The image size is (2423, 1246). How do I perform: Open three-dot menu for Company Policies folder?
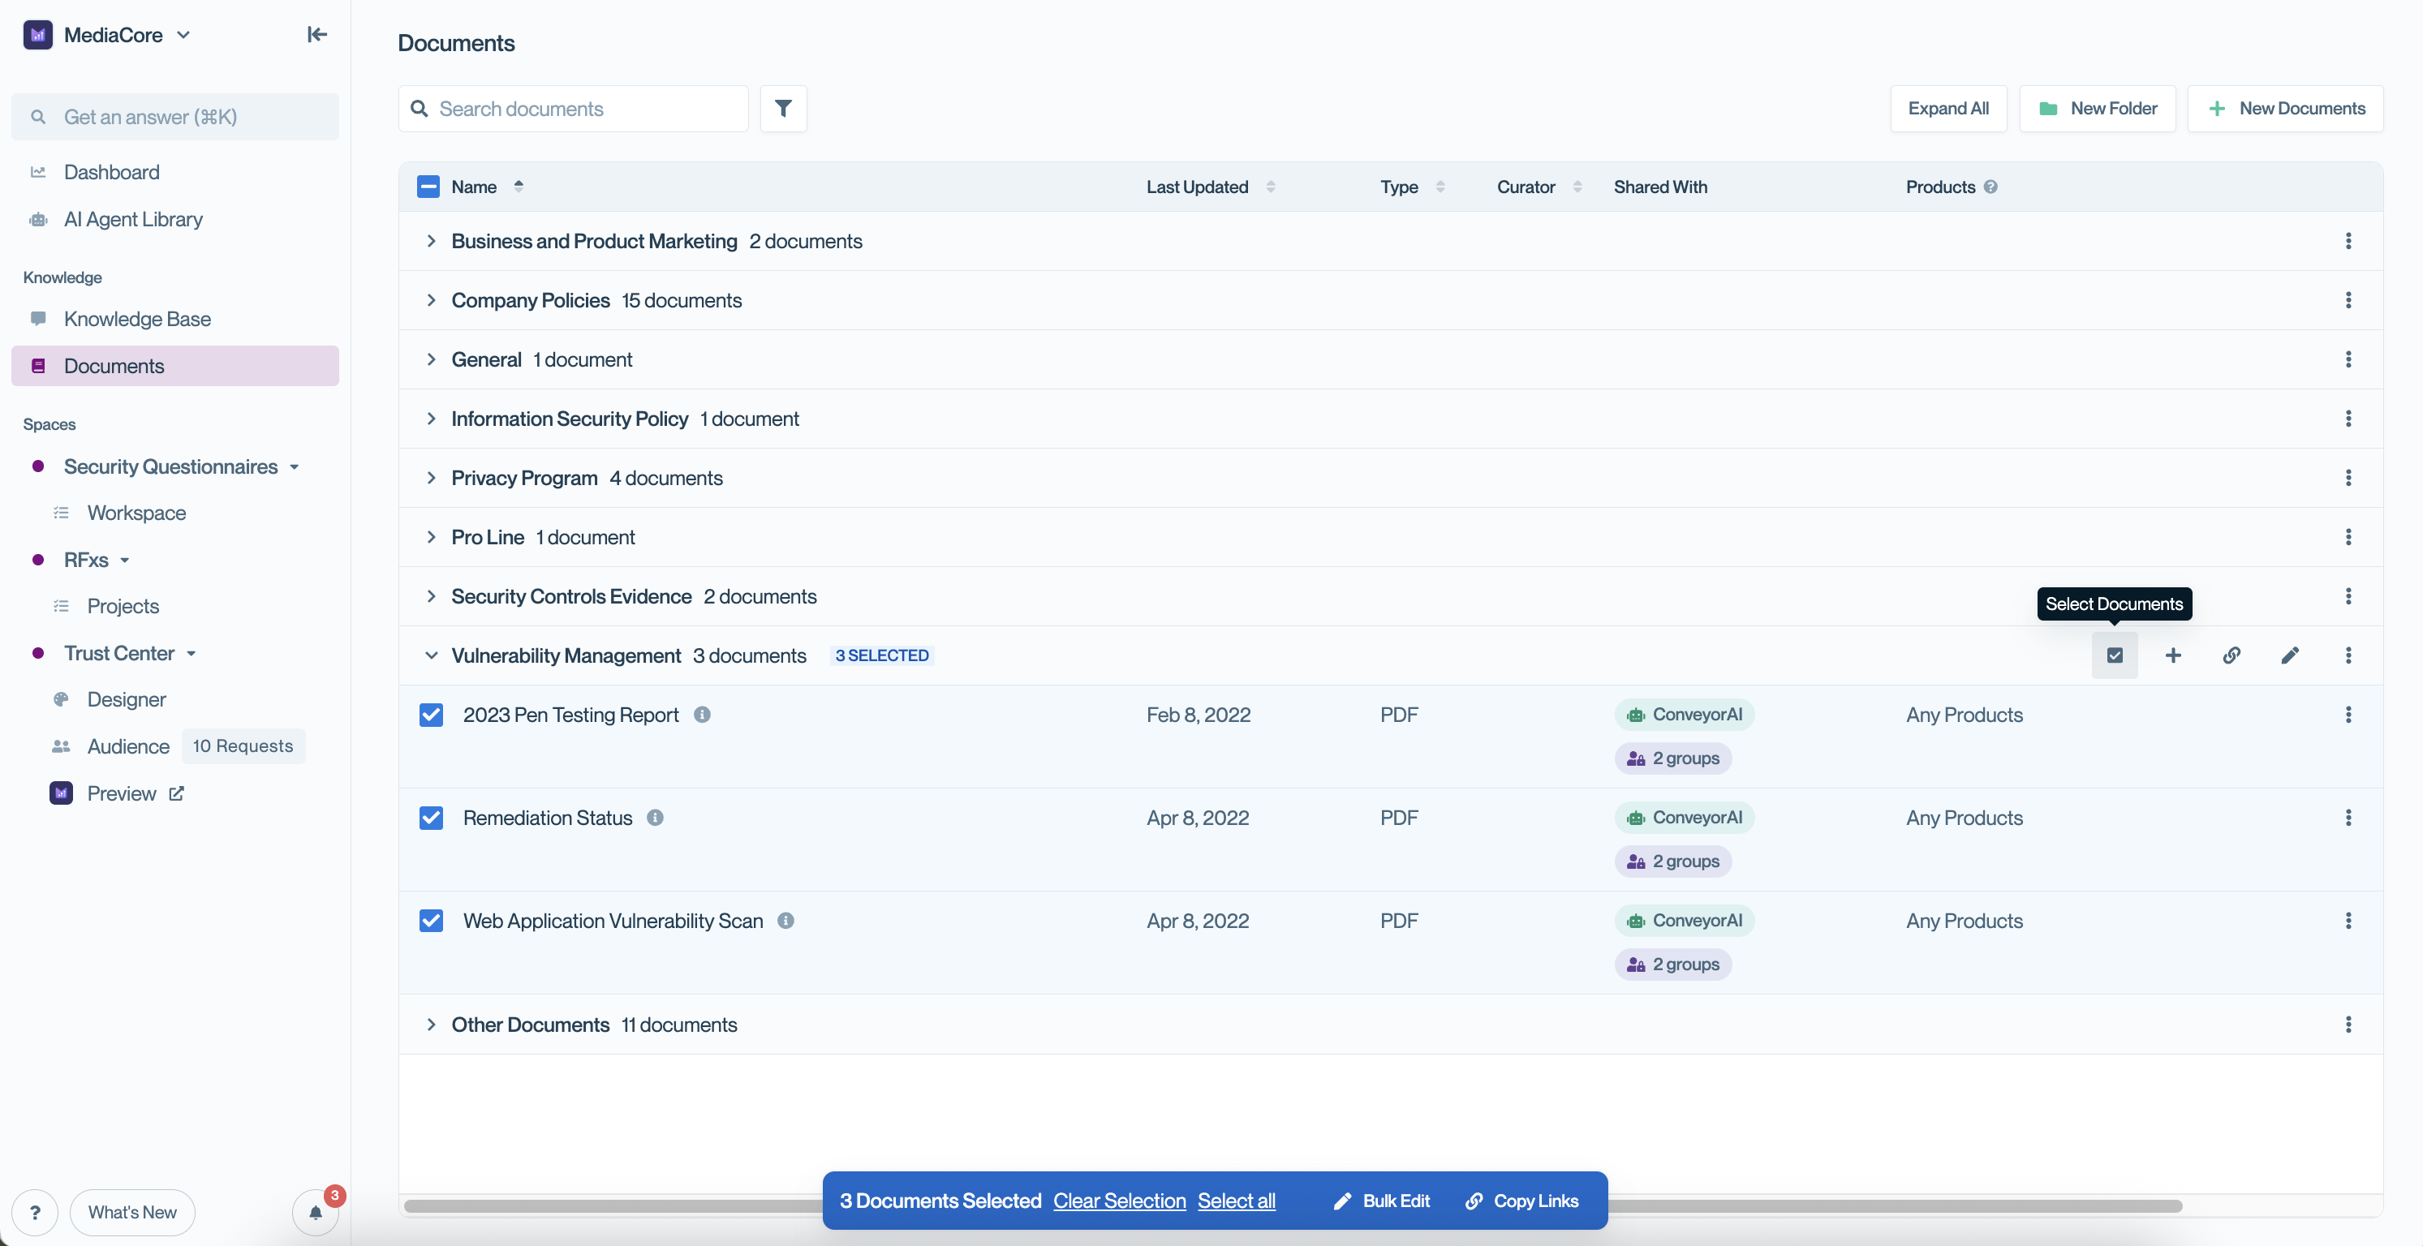[x=2348, y=300]
